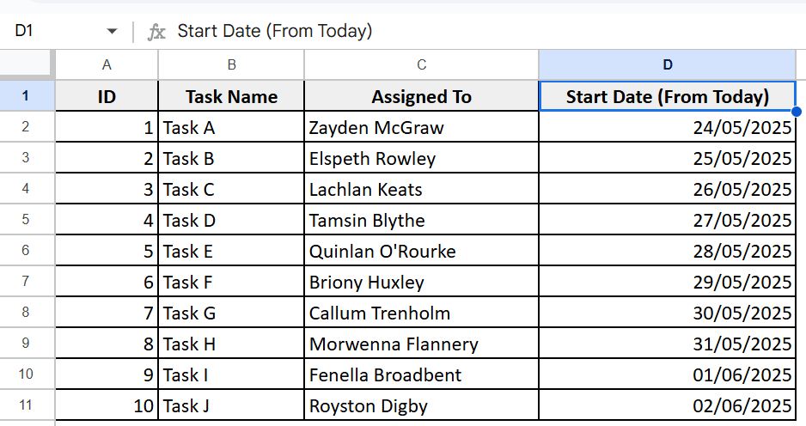The height and width of the screenshot is (426, 806).
Task: Select all cells via corner box
Action: [x=27, y=64]
